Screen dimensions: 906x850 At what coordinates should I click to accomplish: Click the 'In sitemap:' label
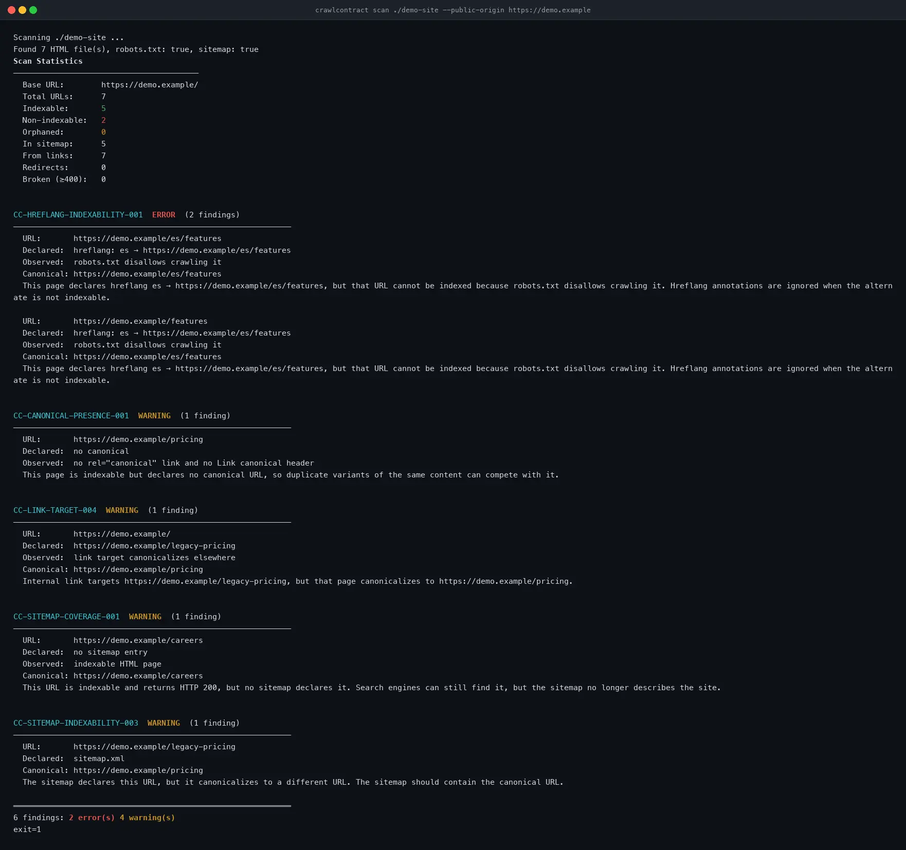pos(48,144)
